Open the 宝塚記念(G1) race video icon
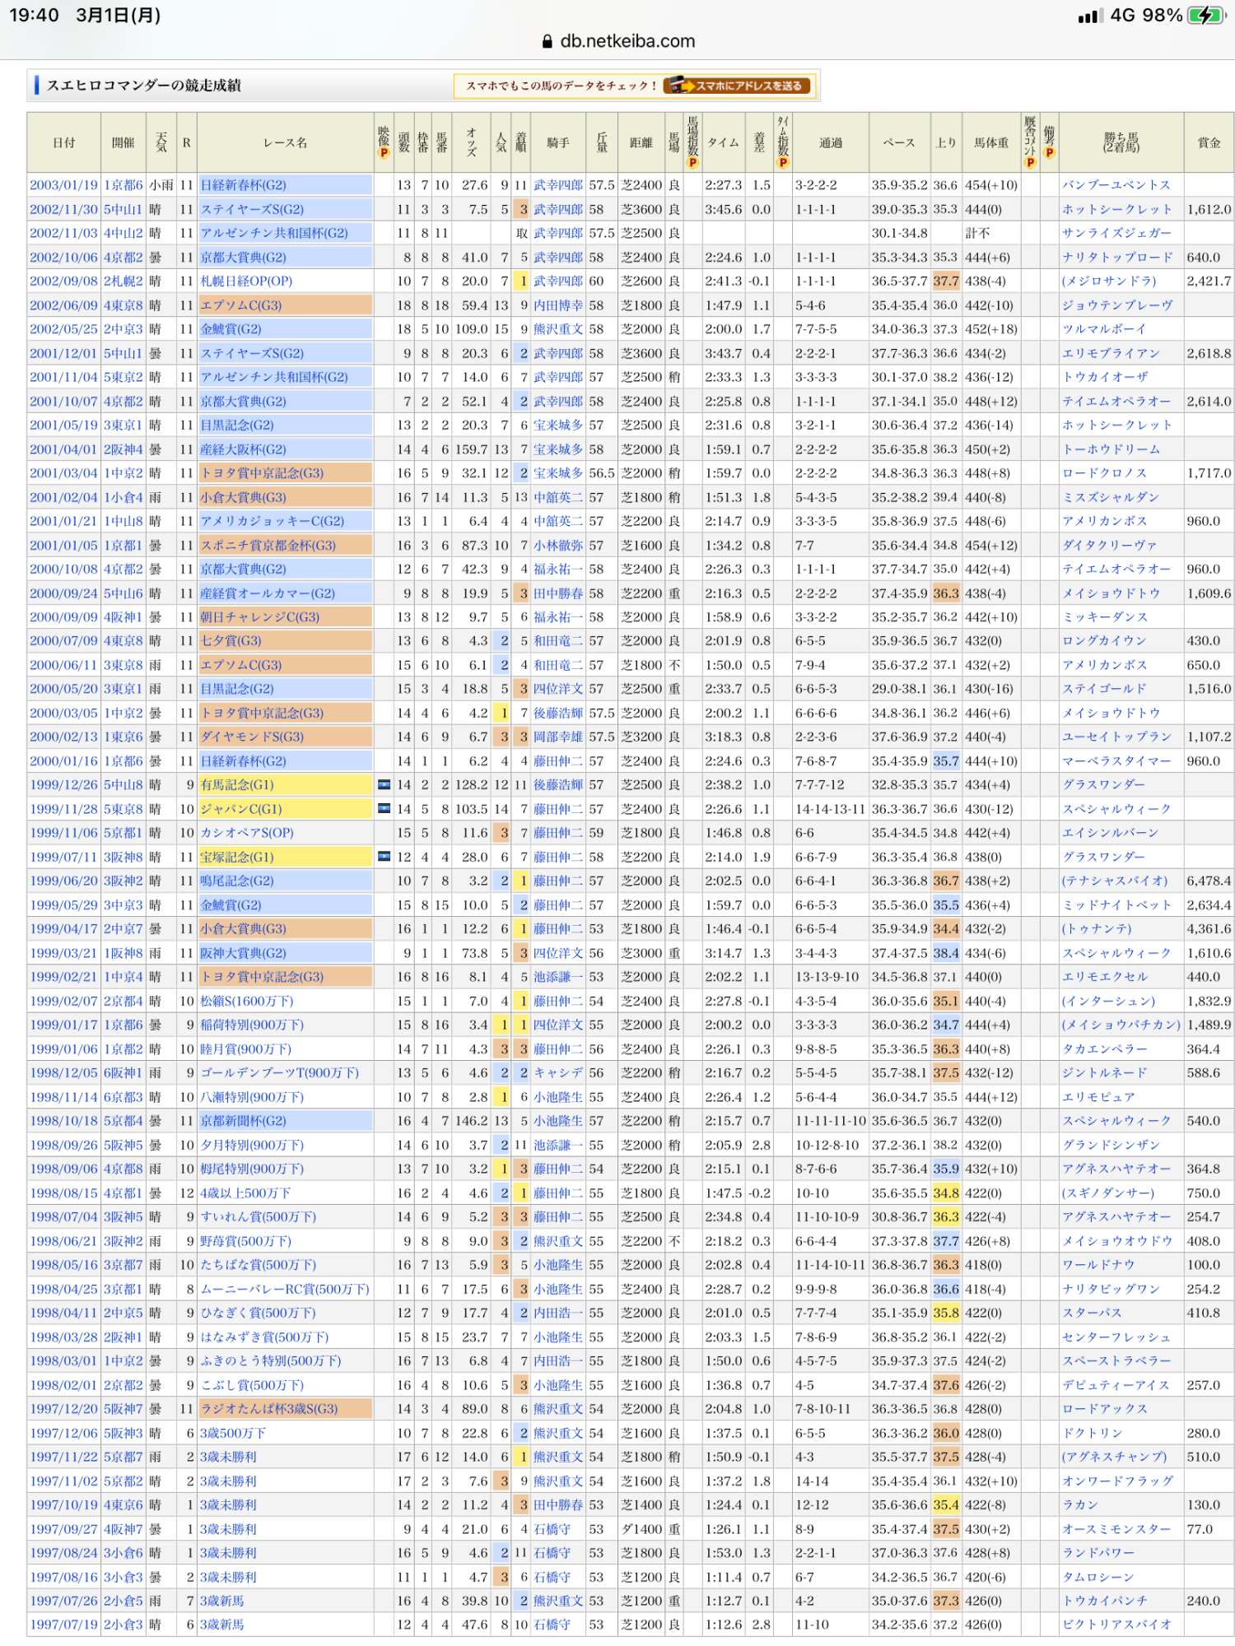Image resolution: width=1235 pixels, height=1646 pixels. click(384, 857)
